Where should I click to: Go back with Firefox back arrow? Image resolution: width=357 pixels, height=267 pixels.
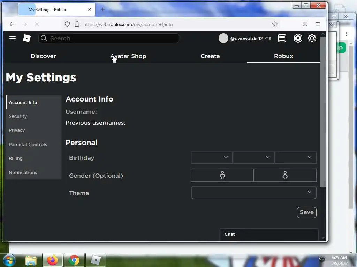click(x=12, y=24)
